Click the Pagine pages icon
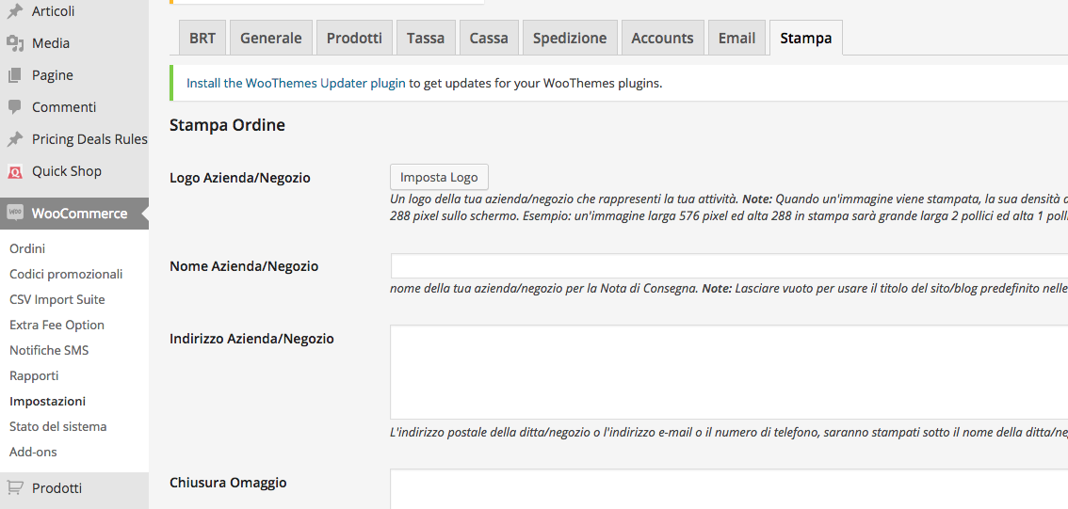Screen dimensions: 1068x509 (15, 75)
